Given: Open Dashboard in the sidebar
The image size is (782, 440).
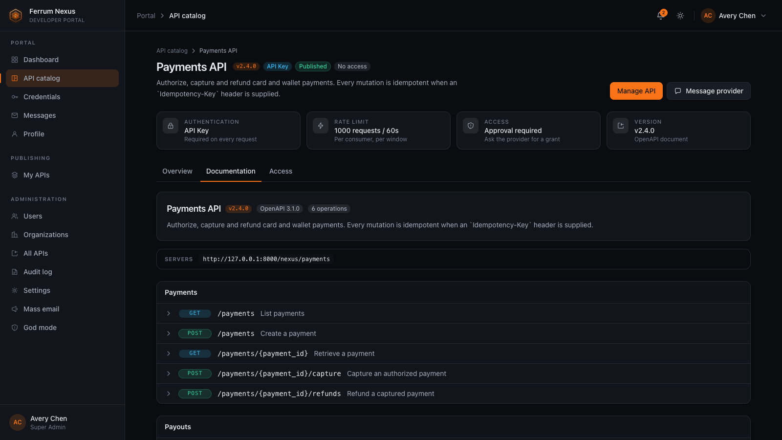Looking at the screenshot, I should (62, 60).
